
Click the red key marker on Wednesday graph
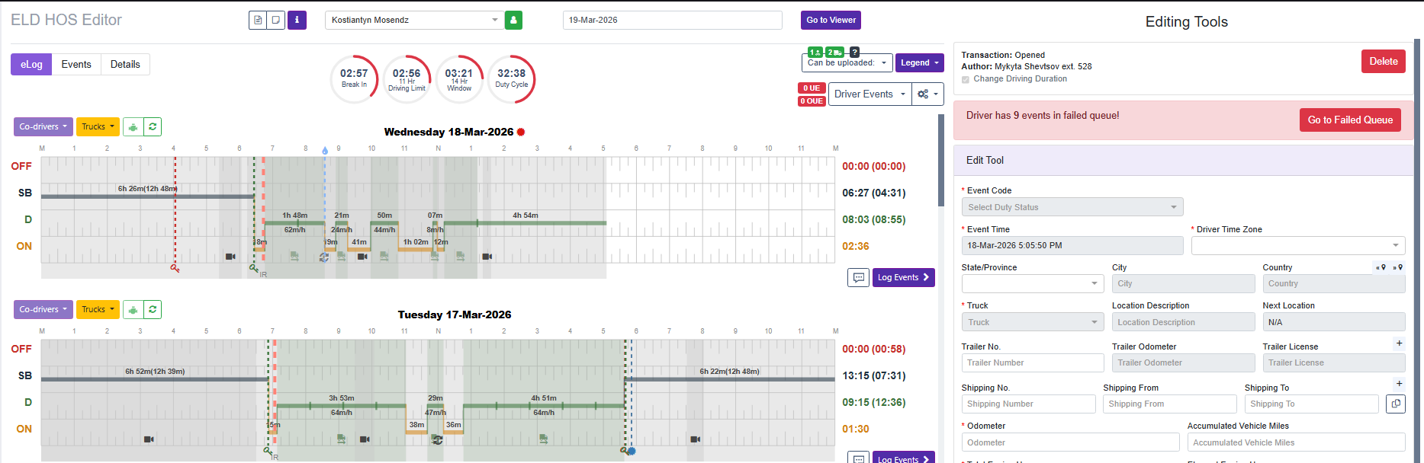click(175, 268)
